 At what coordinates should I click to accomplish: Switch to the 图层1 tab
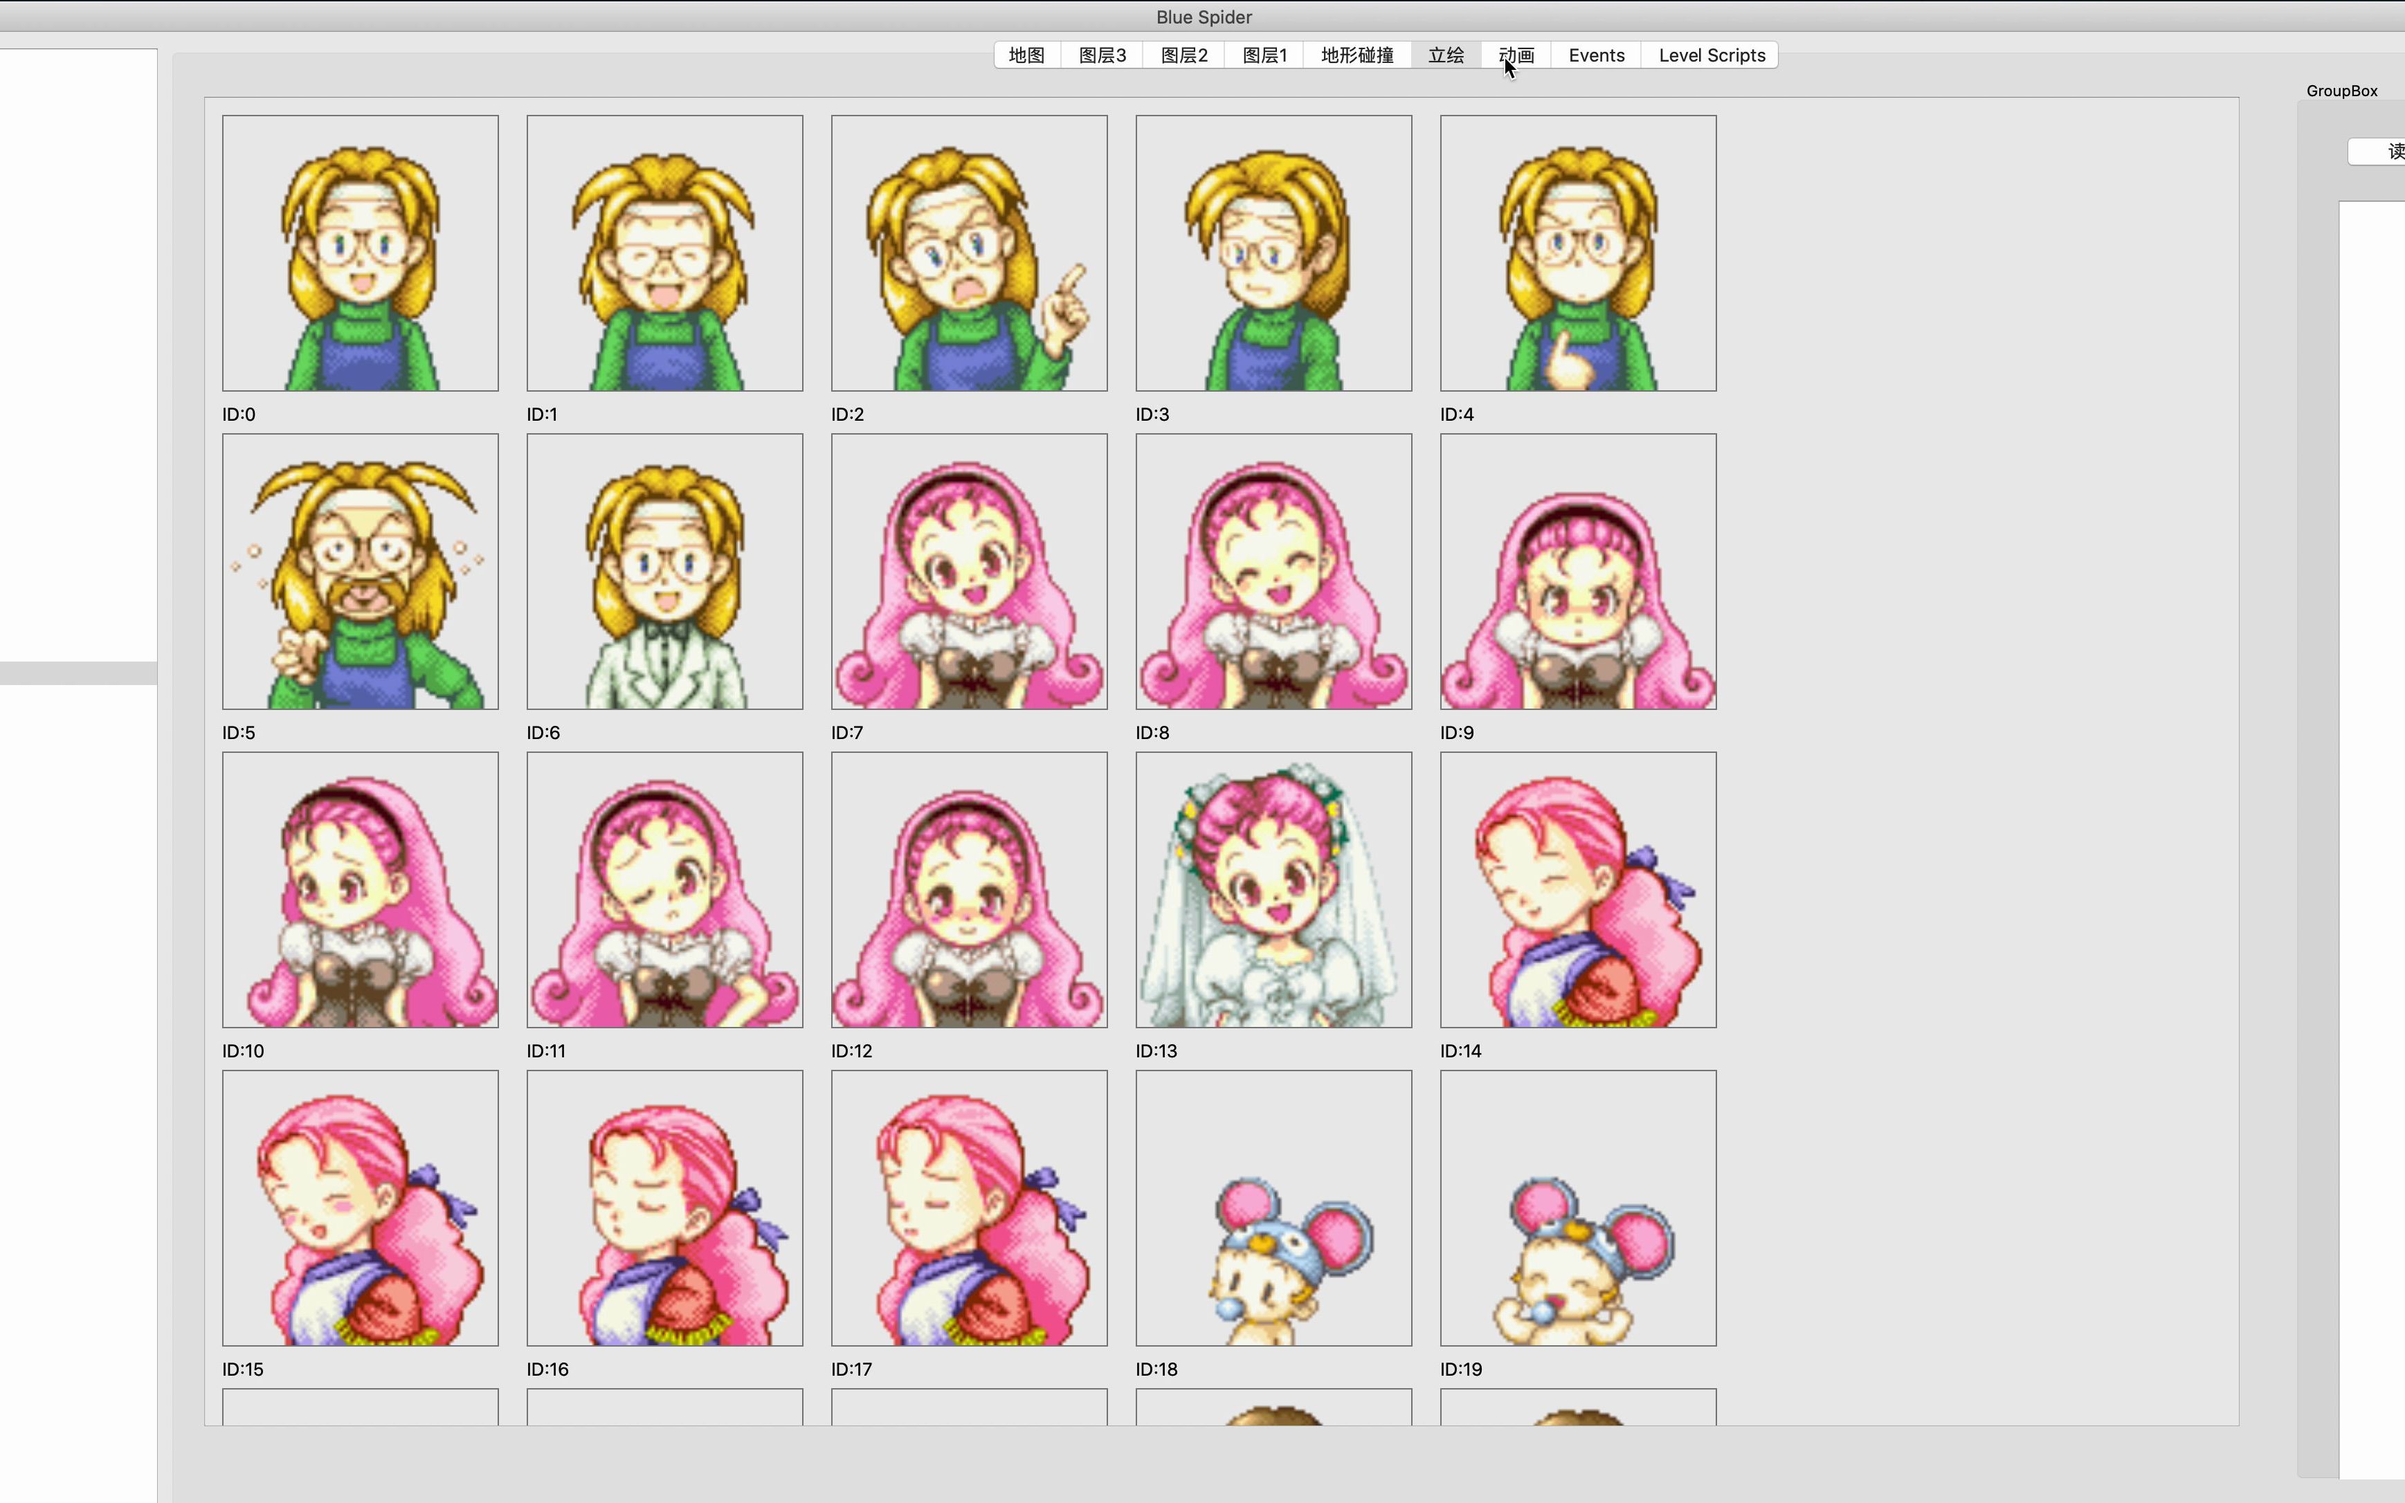point(1264,55)
